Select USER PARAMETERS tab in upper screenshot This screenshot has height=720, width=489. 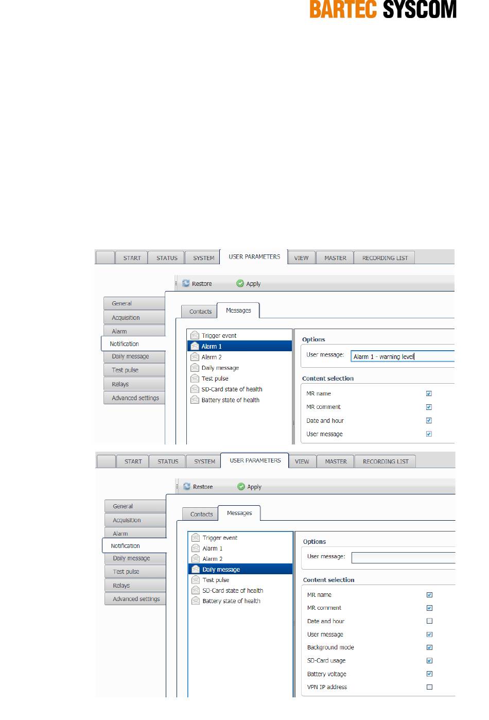pos(254,257)
